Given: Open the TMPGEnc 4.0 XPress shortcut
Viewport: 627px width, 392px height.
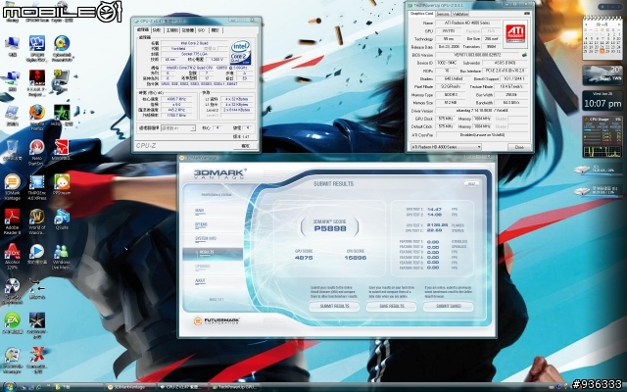Looking at the screenshot, I should click(37, 187).
